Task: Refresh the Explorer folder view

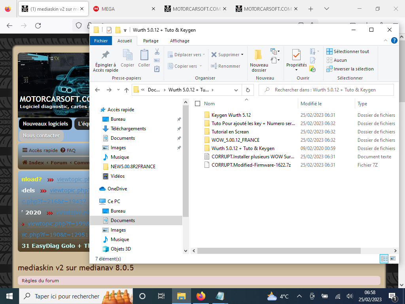Action: click(248, 90)
